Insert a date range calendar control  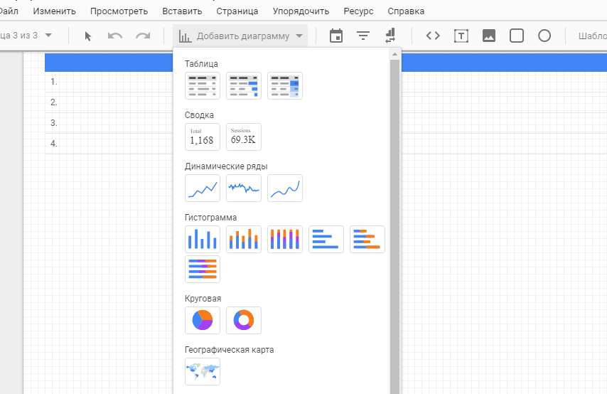336,36
